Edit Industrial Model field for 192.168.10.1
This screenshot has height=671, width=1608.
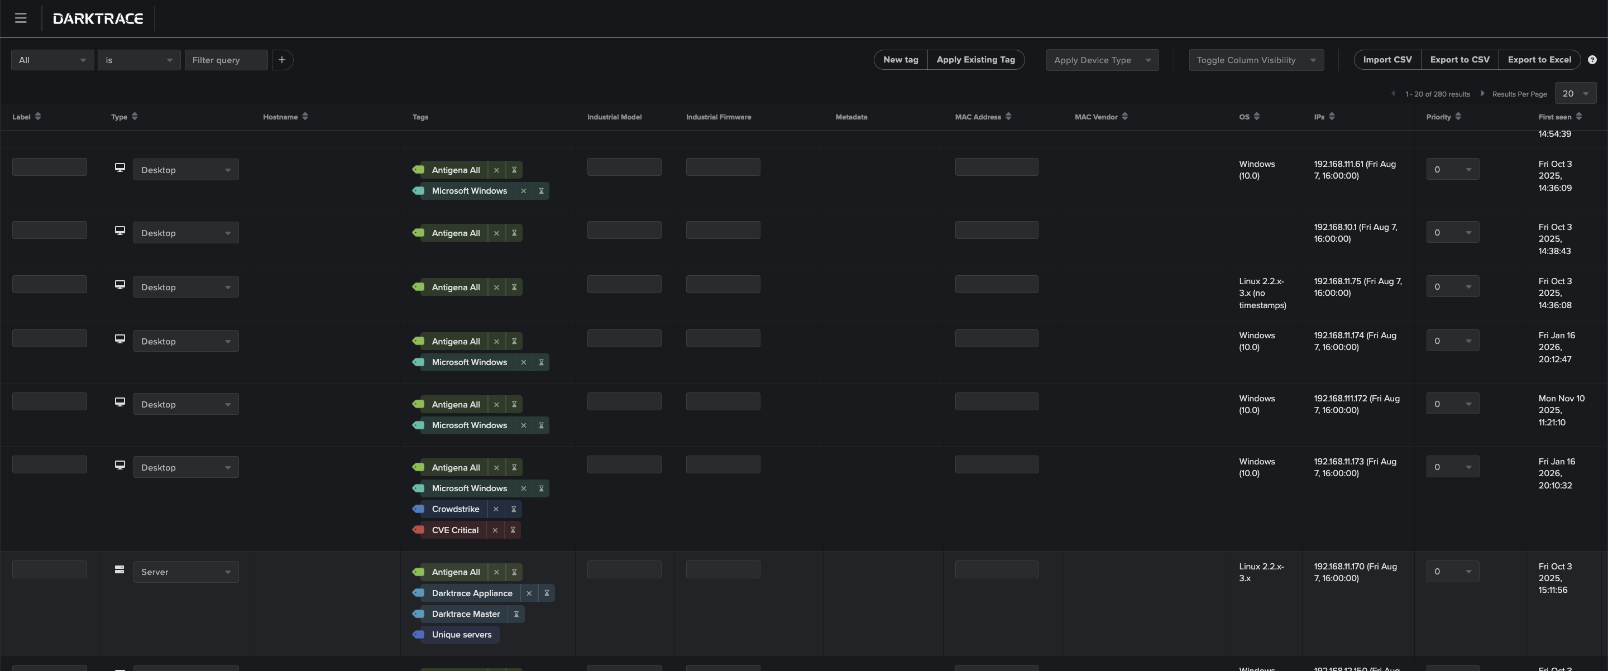pyautogui.click(x=624, y=229)
